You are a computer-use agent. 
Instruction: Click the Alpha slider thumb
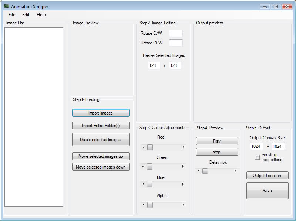pyautogui.click(x=150, y=205)
